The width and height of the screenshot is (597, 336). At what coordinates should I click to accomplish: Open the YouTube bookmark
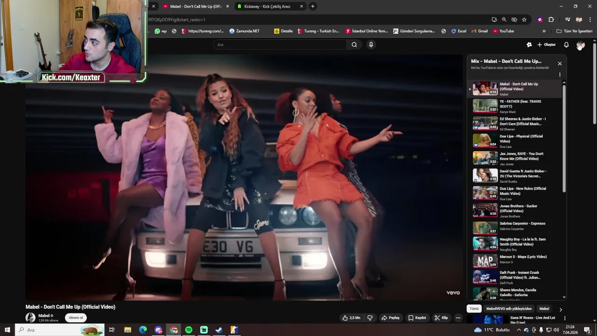pyautogui.click(x=503, y=31)
